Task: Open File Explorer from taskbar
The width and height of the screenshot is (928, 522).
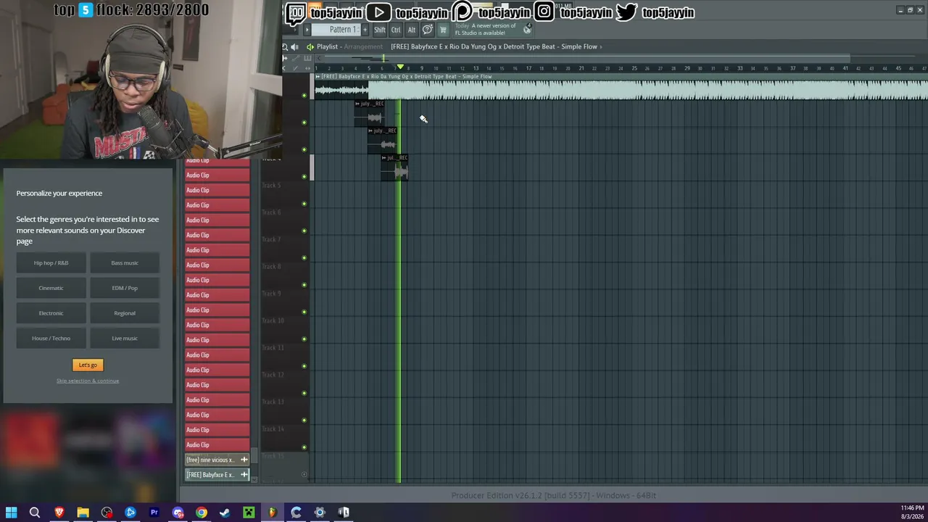Action: point(83,513)
